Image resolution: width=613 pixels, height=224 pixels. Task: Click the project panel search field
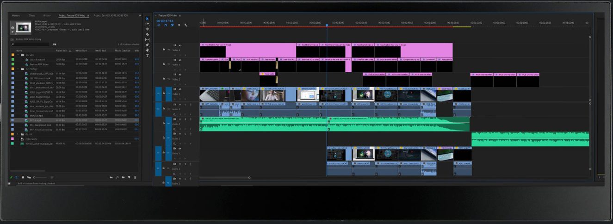(x=29, y=44)
